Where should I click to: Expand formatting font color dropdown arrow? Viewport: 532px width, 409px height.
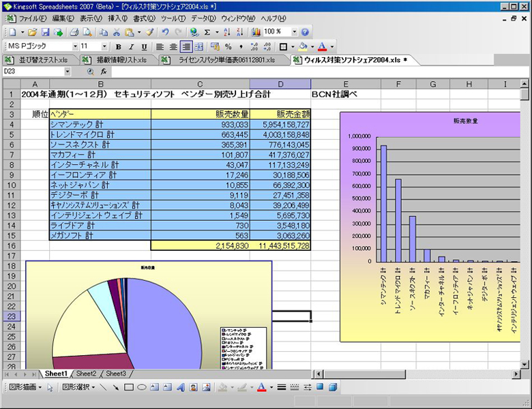(x=332, y=47)
